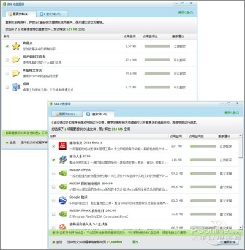
Task: Click the Desktop computer icon in back window
Action: 16,87
